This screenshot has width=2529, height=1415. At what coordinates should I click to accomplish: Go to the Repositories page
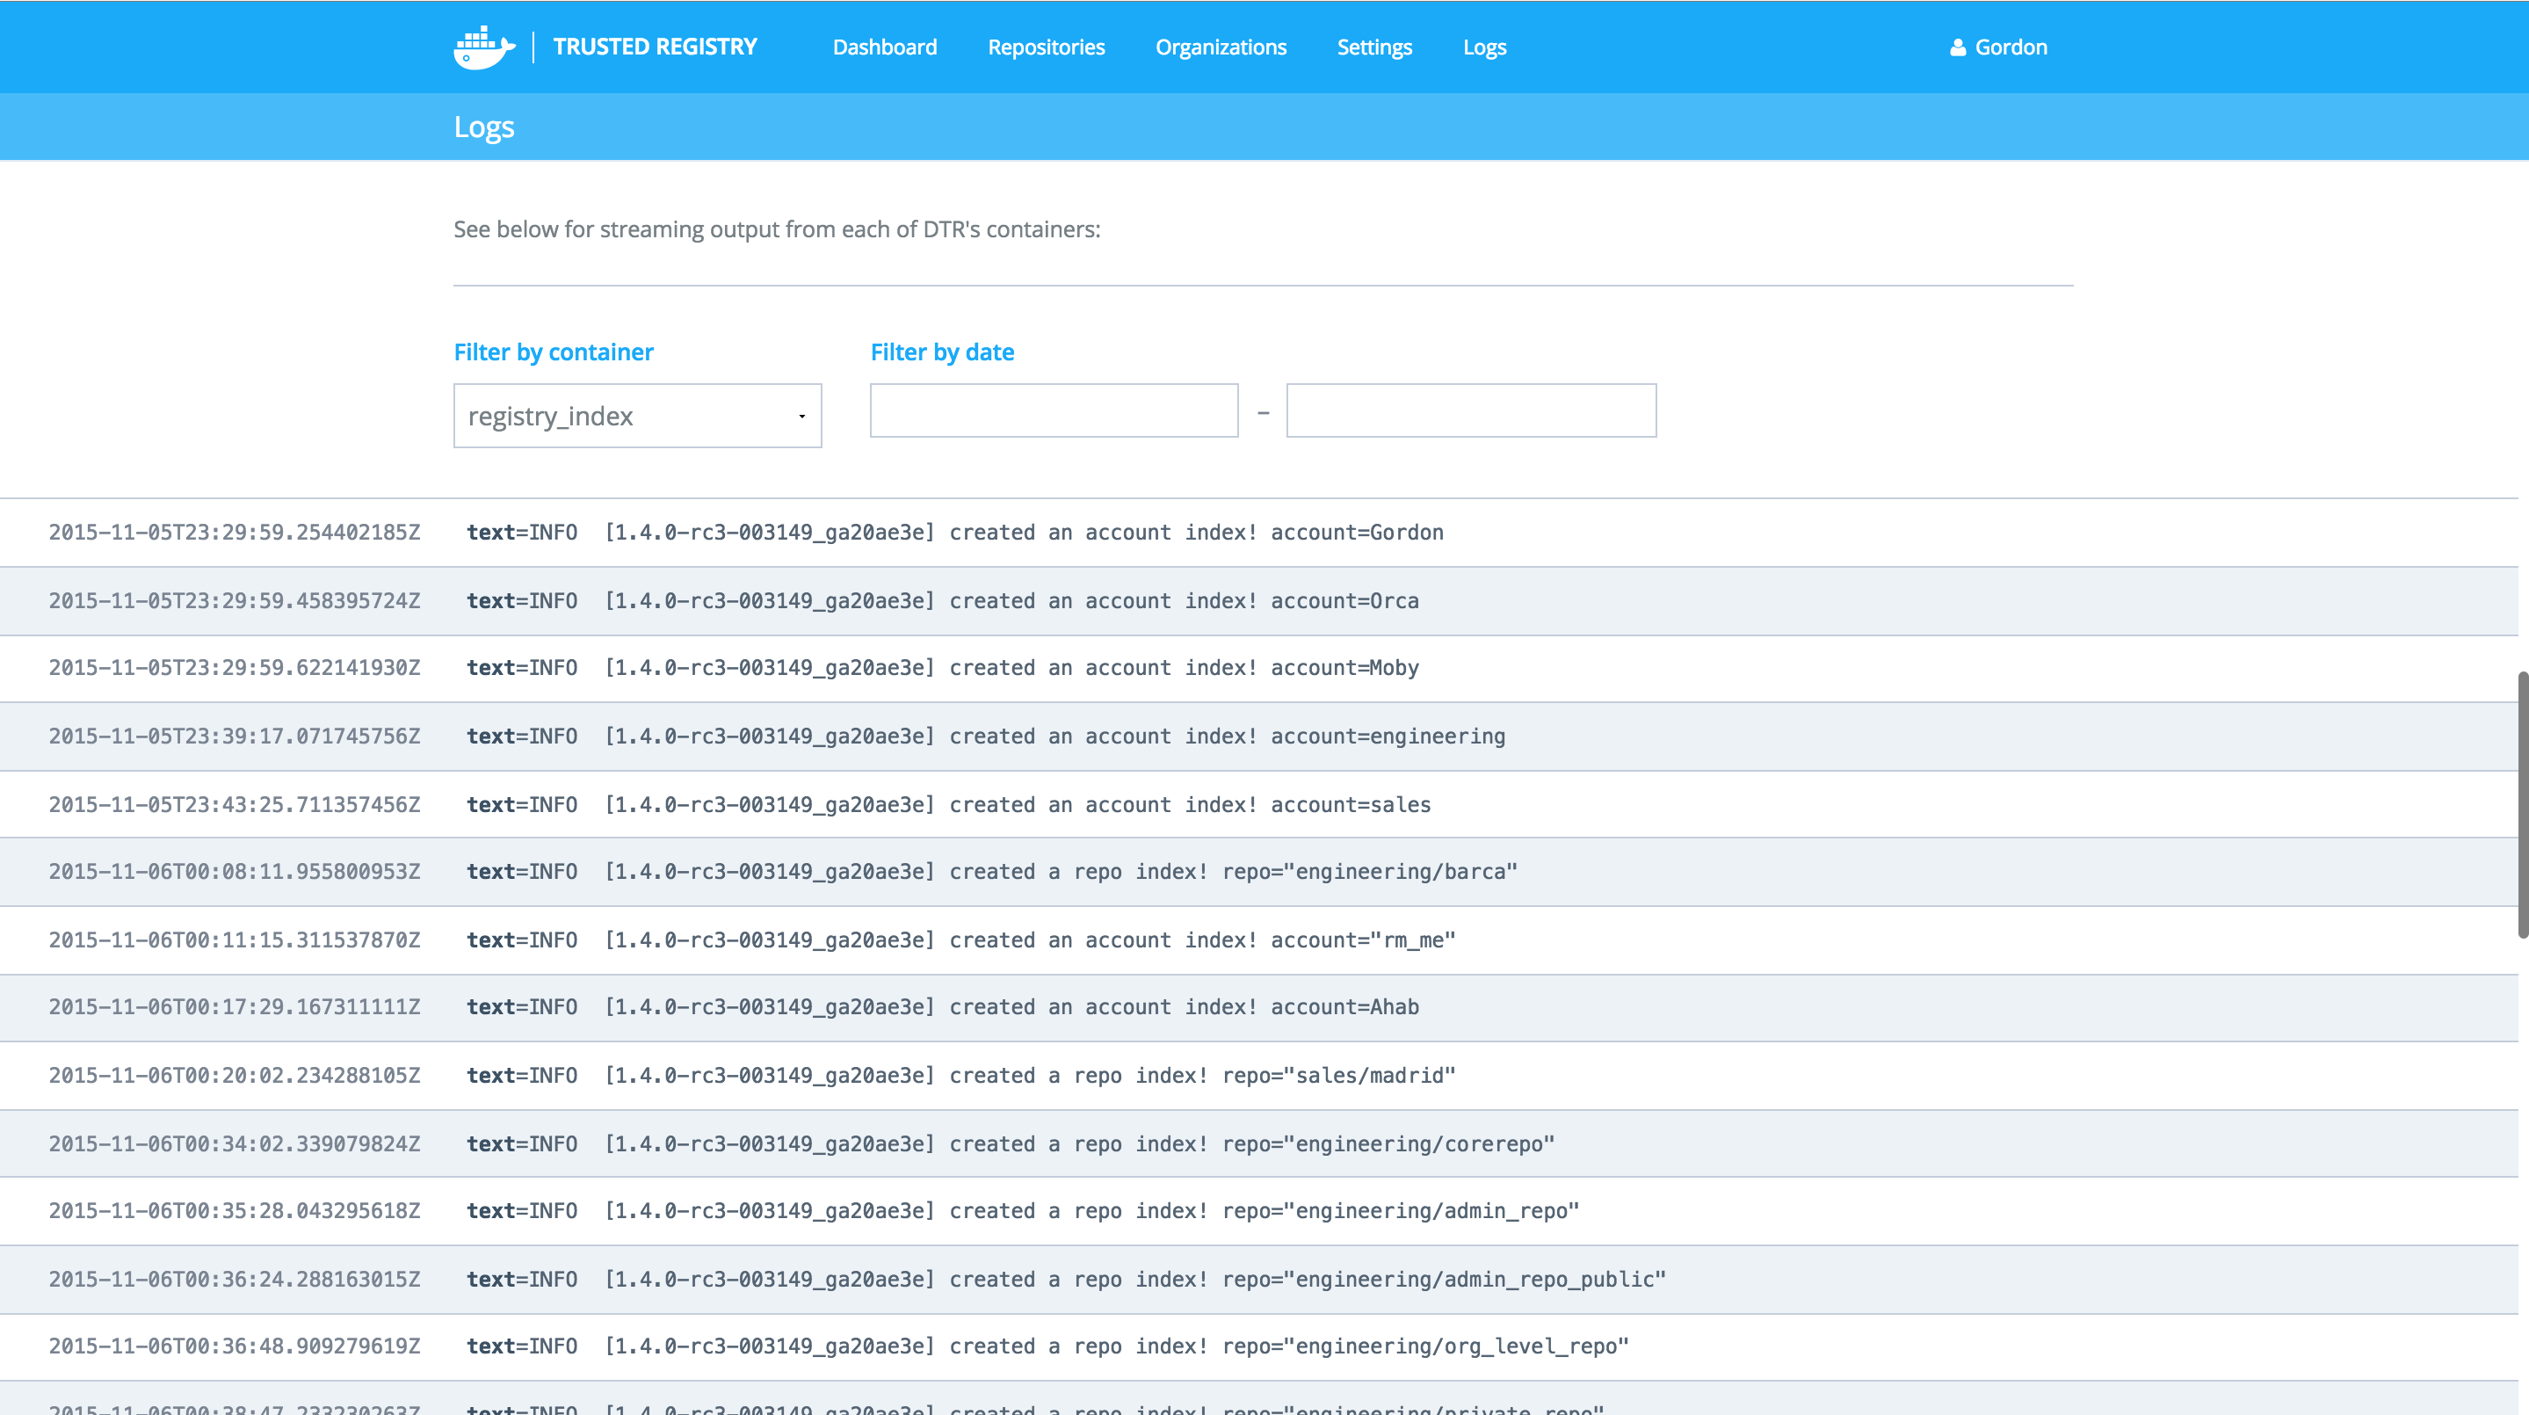click(1047, 47)
